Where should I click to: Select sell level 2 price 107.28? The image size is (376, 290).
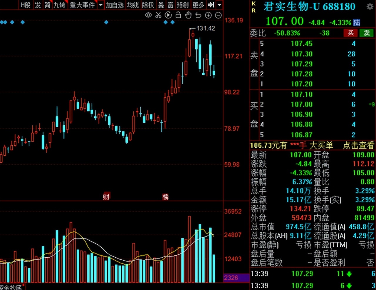point(302,74)
